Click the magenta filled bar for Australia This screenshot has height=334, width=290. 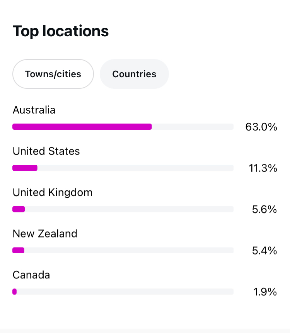coord(82,127)
